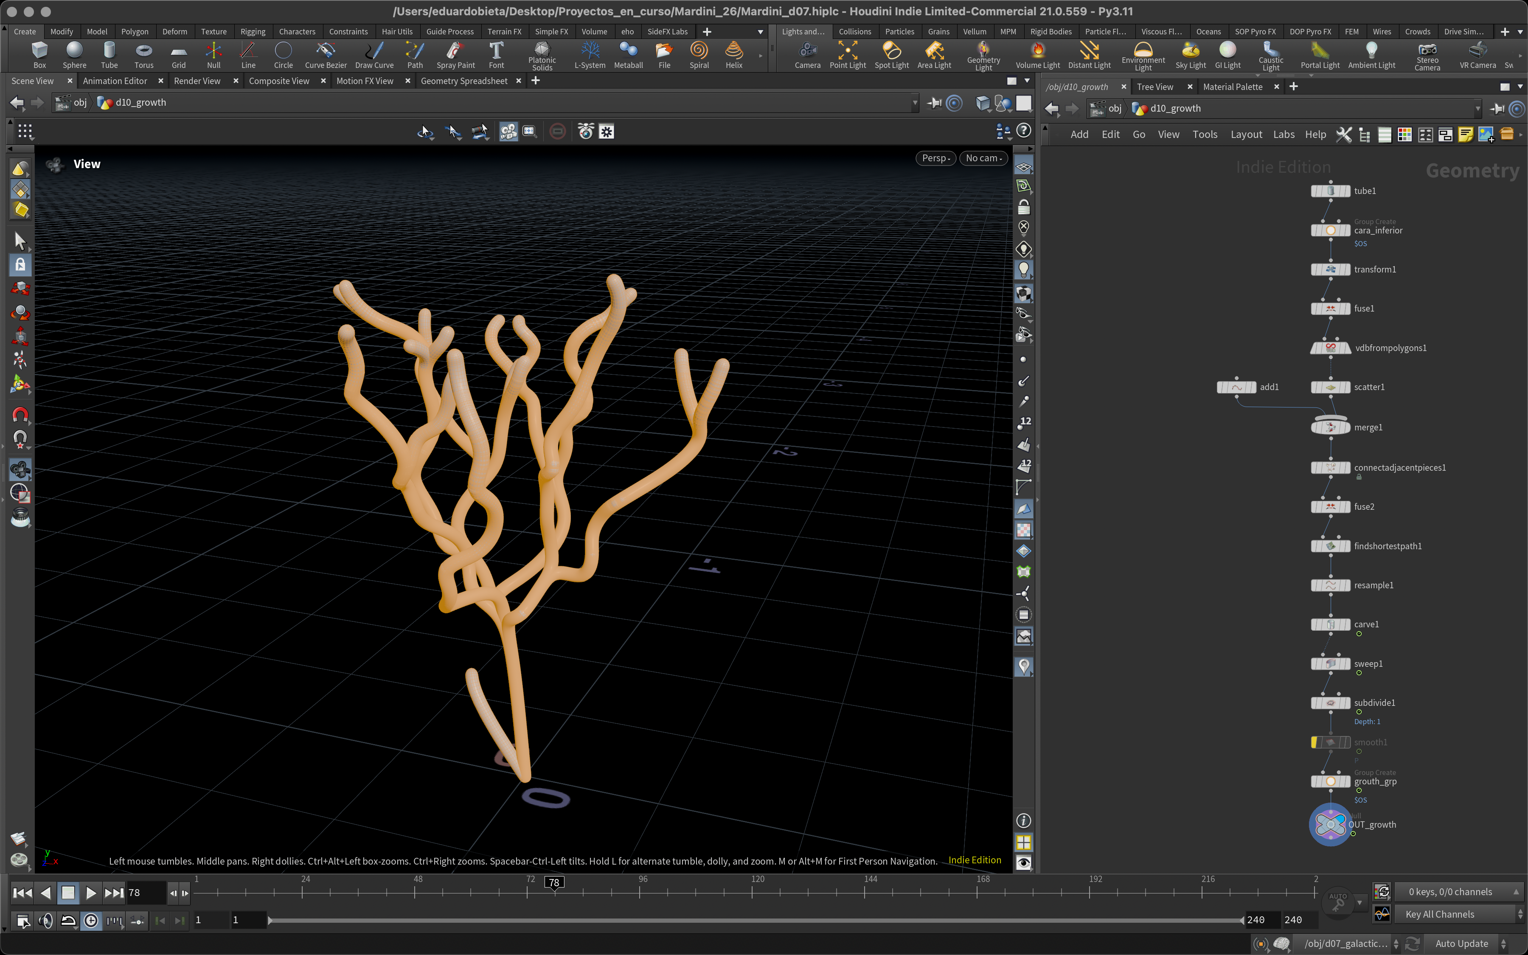This screenshot has height=955, width=1528.
Task: Open the No cam camera dropdown
Action: (983, 159)
